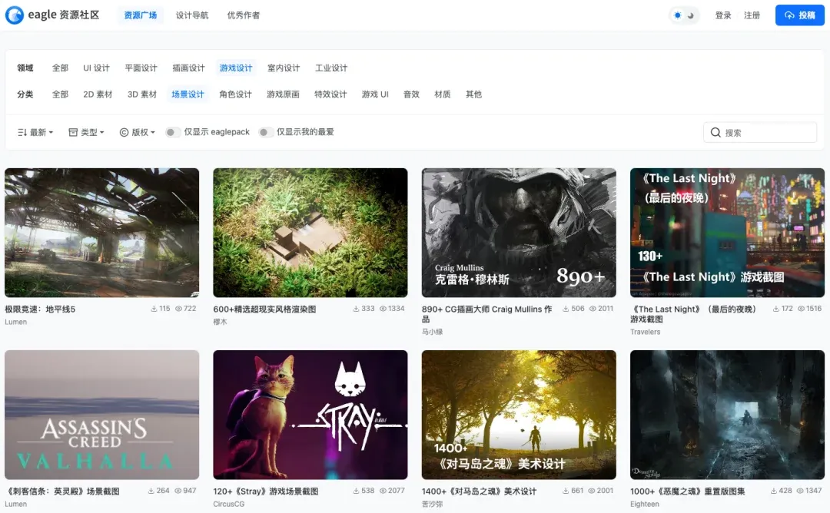Select the 平面设计 field filter
The height and width of the screenshot is (513, 830).
[141, 68]
